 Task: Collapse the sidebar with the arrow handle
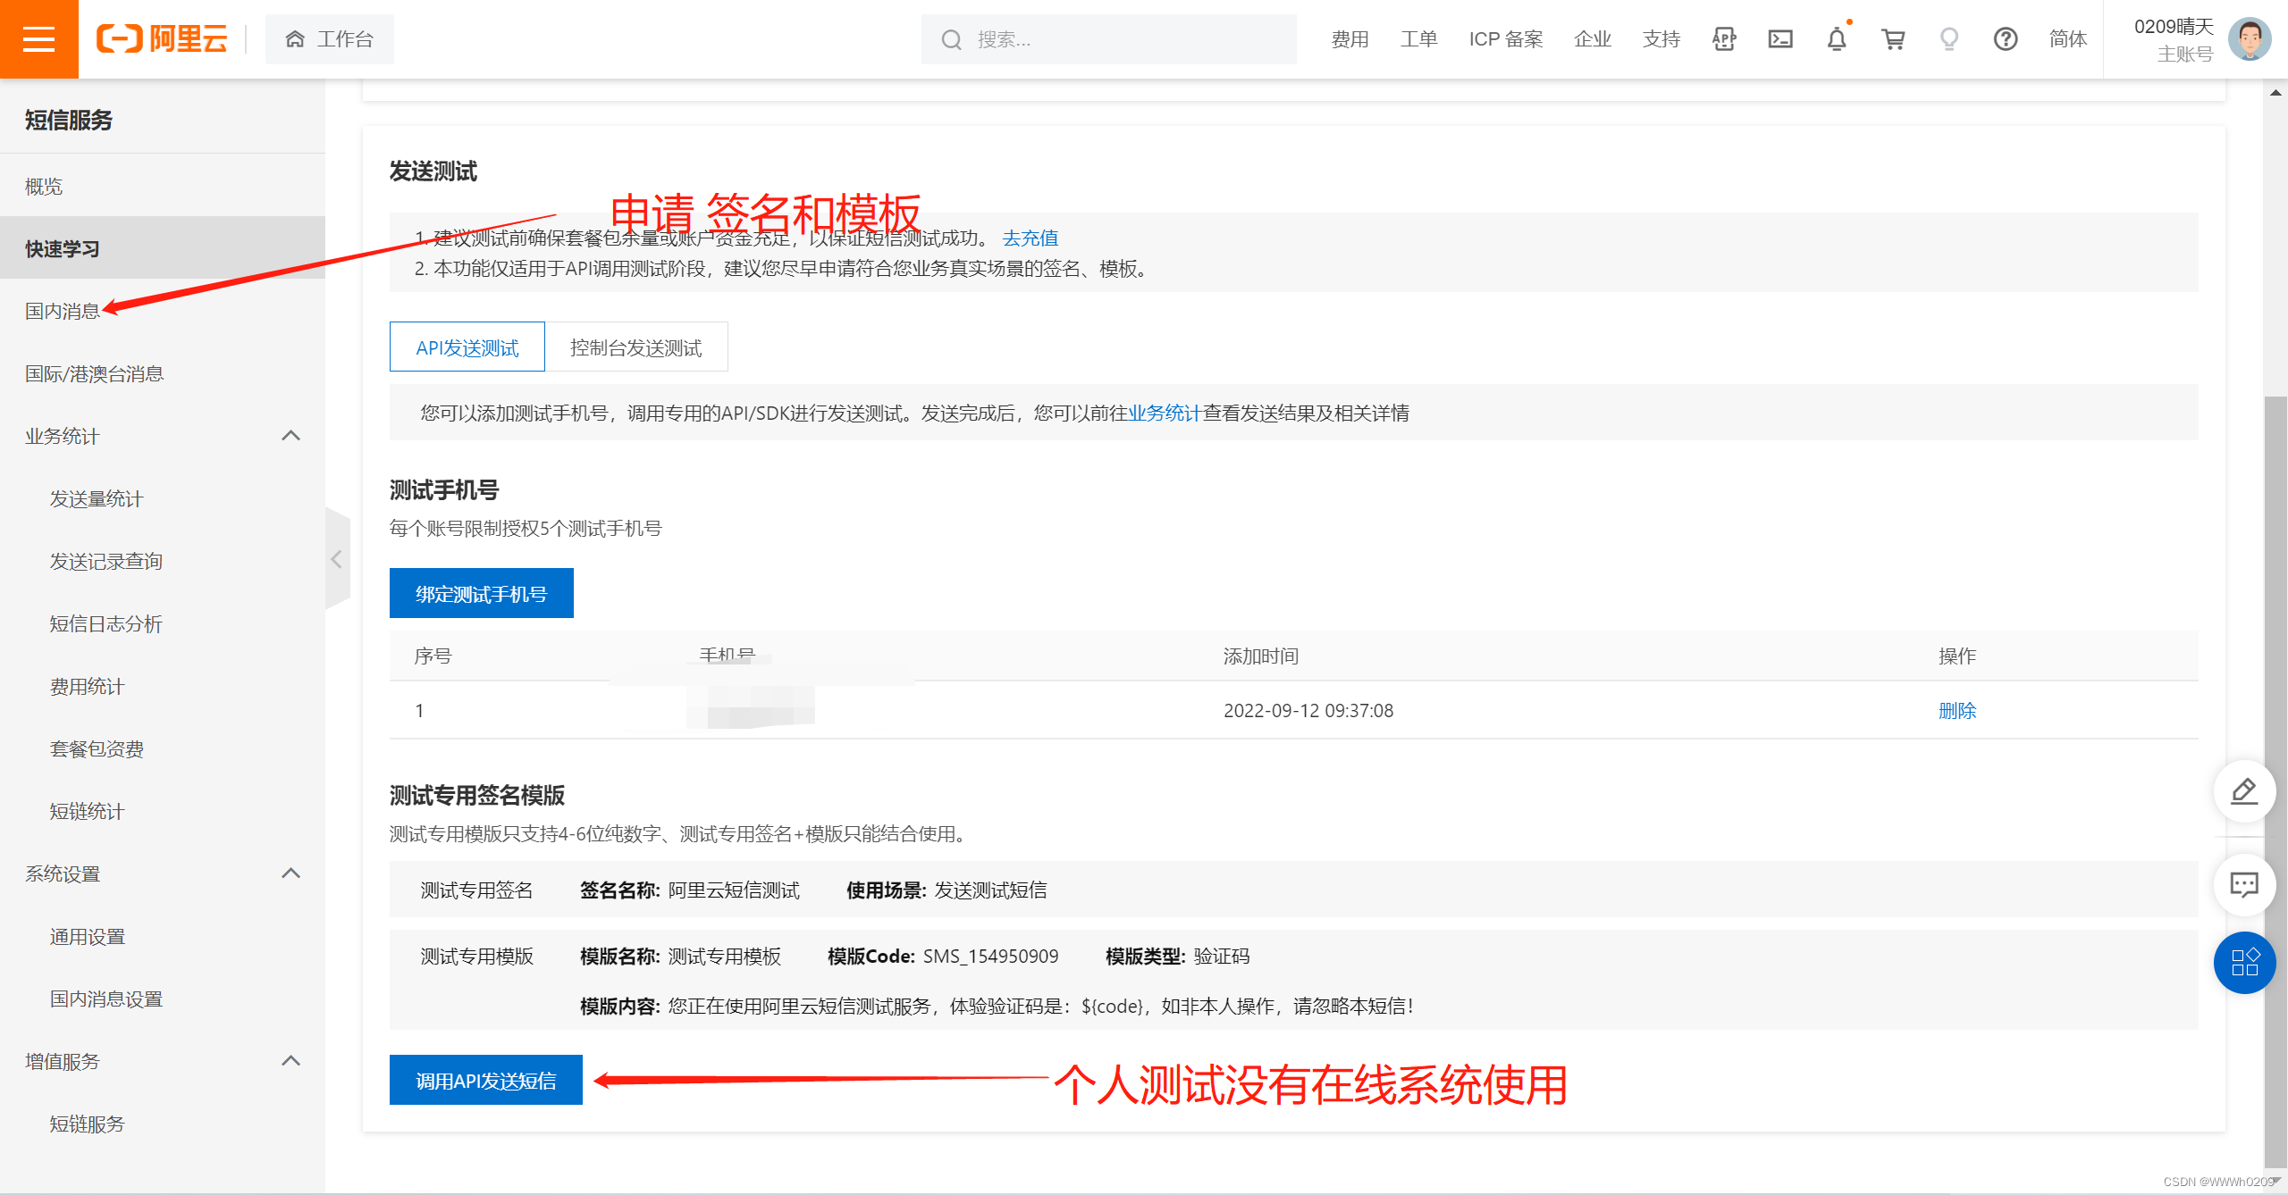[337, 559]
